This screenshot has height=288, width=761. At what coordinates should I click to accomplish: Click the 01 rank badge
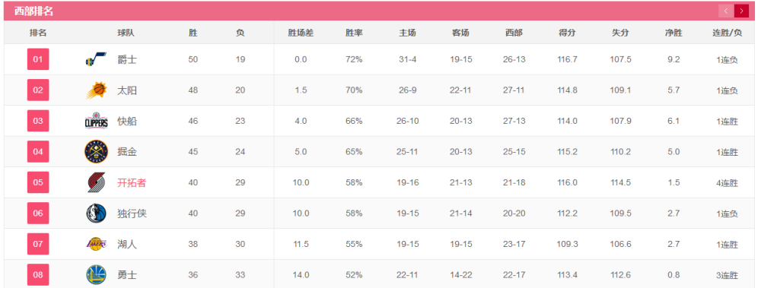[38, 59]
